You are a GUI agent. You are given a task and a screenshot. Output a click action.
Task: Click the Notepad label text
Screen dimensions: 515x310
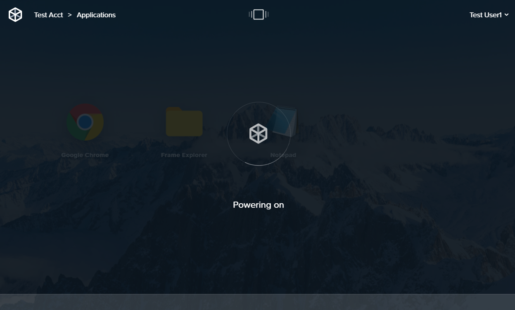(283, 155)
